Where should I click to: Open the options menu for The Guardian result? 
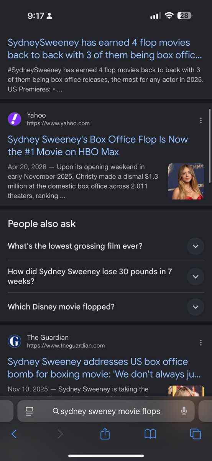coord(200,343)
